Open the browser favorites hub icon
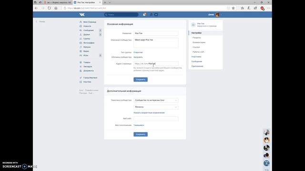 pyautogui.click(x=243, y=8)
